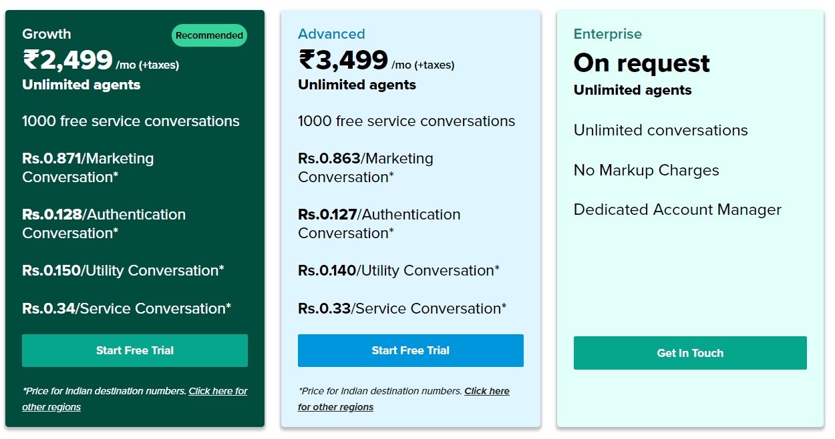
Task: Click Start Free Trial on Advanced plan
Action: pos(410,350)
